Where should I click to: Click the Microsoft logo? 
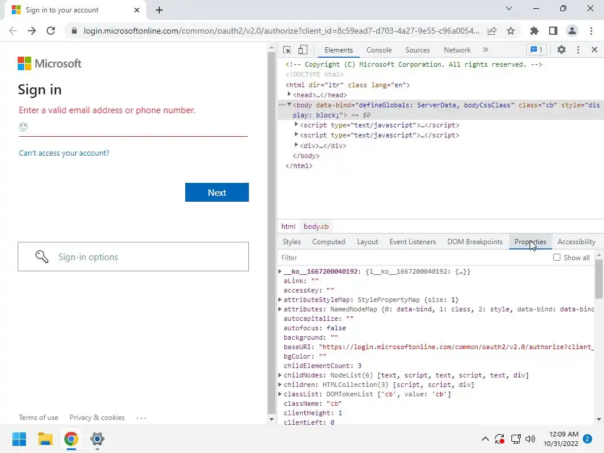[x=50, y=64]
